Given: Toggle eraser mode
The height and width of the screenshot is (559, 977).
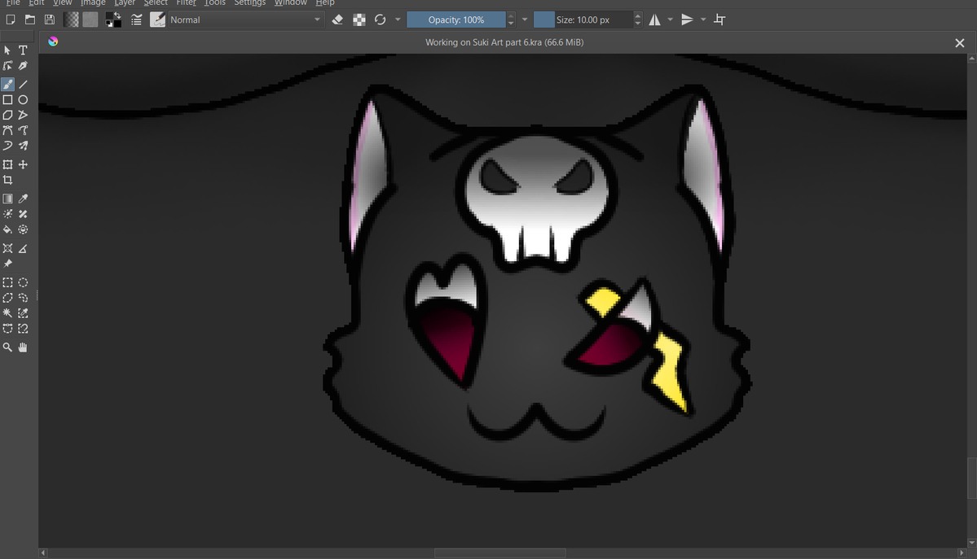Looking at the screenshot, I should [x=337, y=20].
